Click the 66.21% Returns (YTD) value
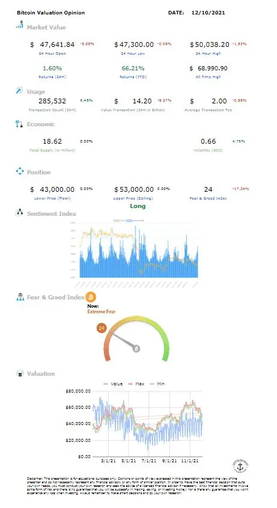 pyautogui.click(x=133, y=69)
